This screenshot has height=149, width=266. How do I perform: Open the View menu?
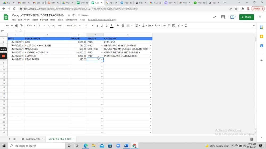(27, 20)
